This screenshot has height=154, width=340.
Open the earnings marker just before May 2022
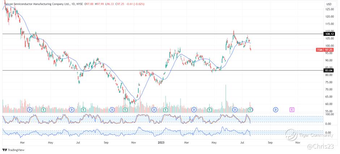click(43, 110)
